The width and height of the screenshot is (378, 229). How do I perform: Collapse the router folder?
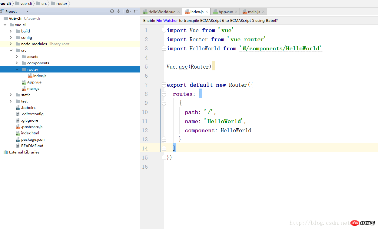click(x=17, y=69)
